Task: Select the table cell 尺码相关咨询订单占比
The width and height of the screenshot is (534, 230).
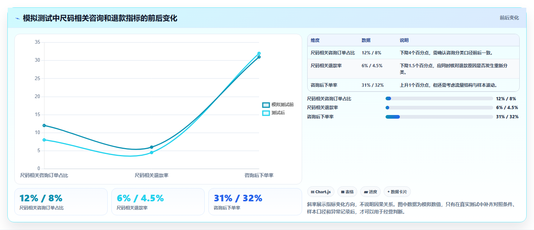Action: 333,53
